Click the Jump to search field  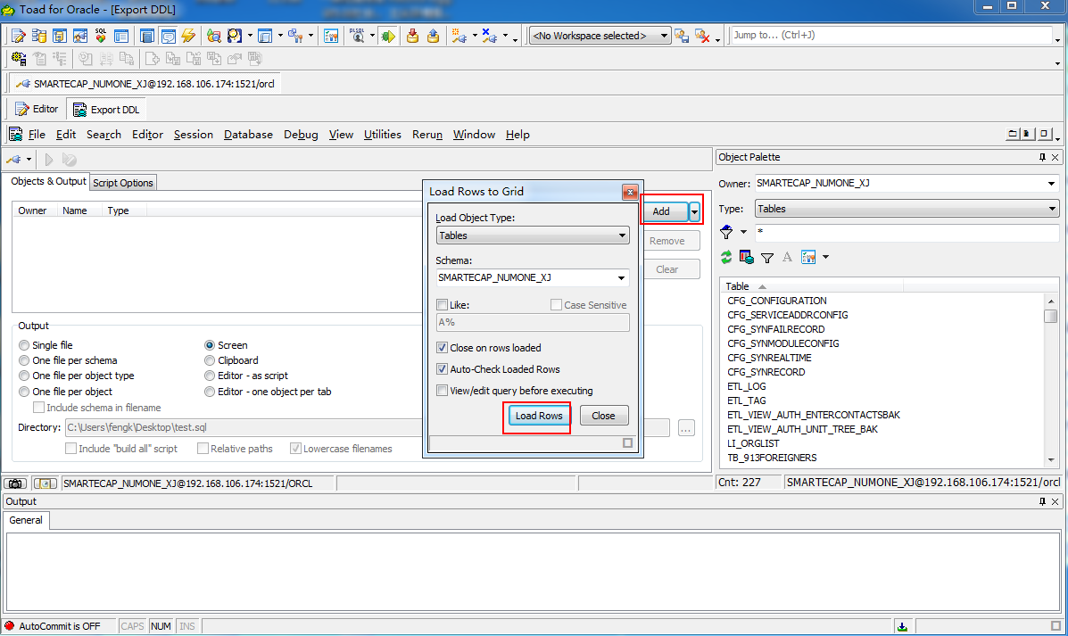coord(891,36)
